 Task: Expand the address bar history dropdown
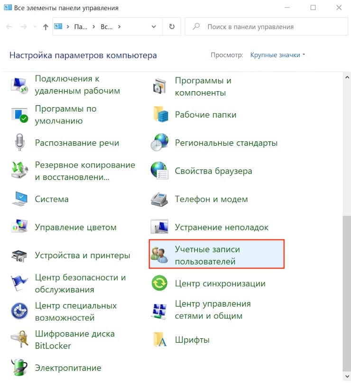click(154, 27)
